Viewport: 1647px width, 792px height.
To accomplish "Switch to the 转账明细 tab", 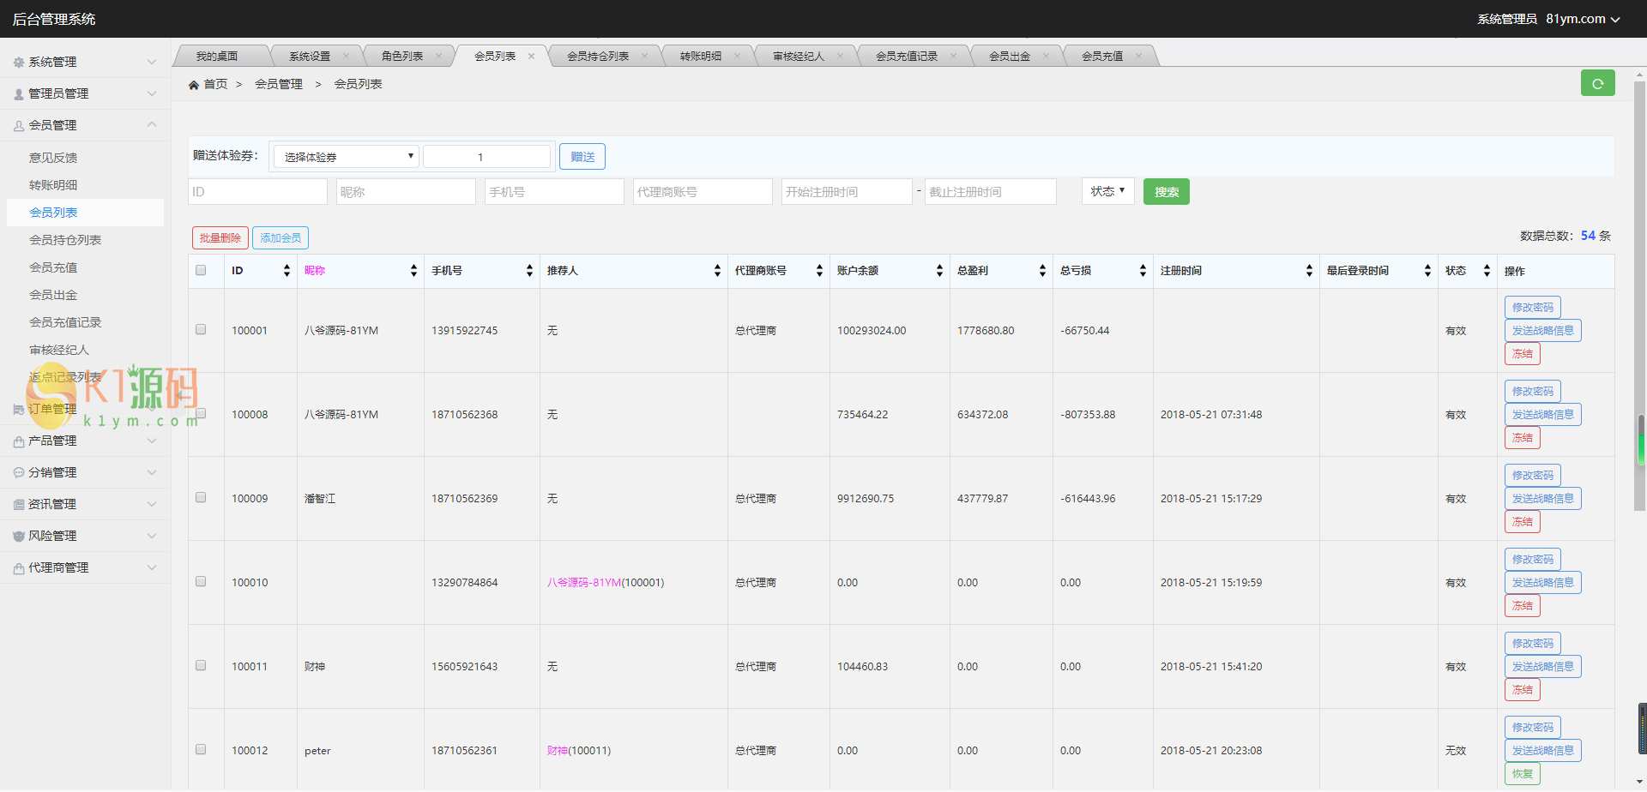I will 701,57.
